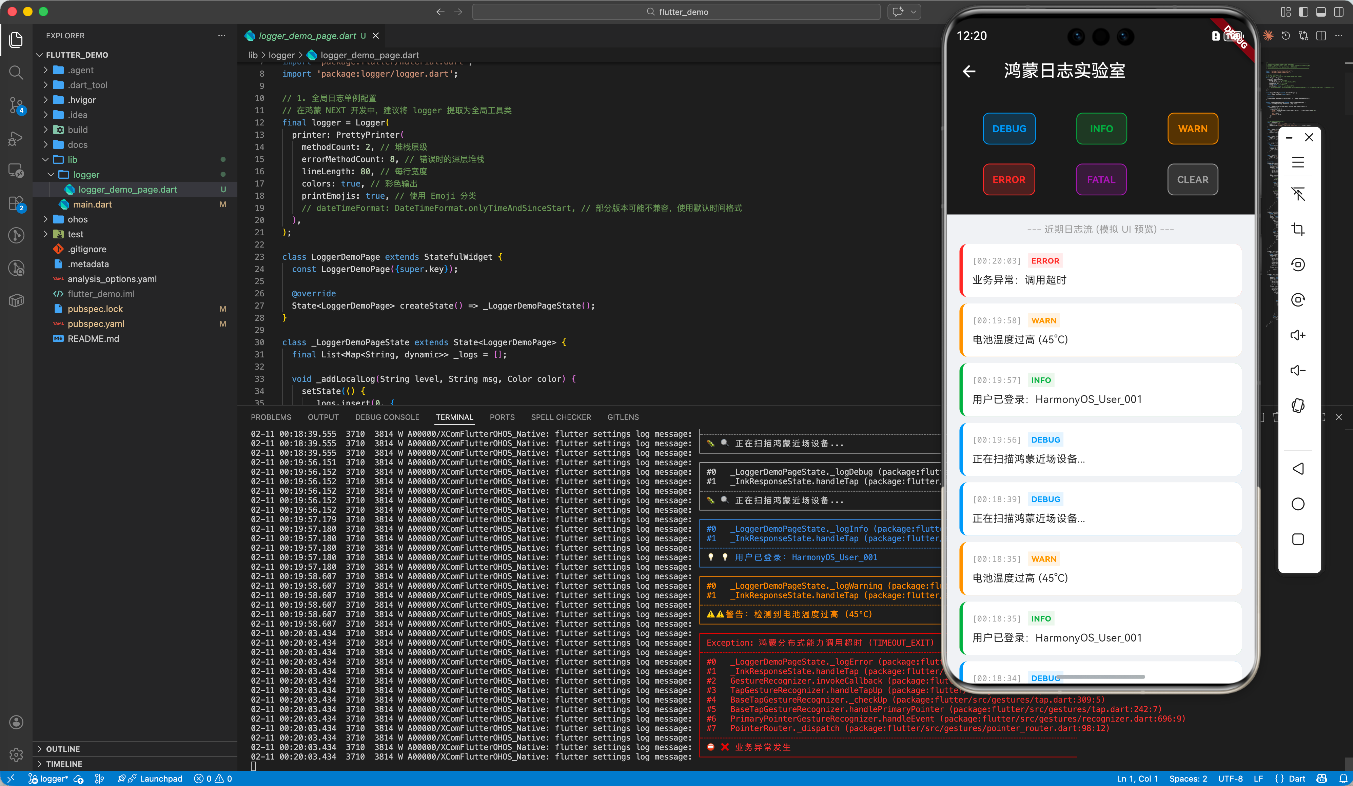Toggle the secondary side bar layout button
The height and width of the screenshot is (786, 1353).
click(x=1338, y=12)
